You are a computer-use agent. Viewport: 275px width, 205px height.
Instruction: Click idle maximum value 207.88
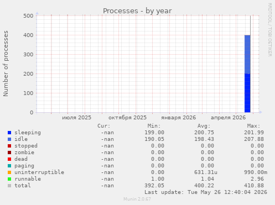(254, 139)
